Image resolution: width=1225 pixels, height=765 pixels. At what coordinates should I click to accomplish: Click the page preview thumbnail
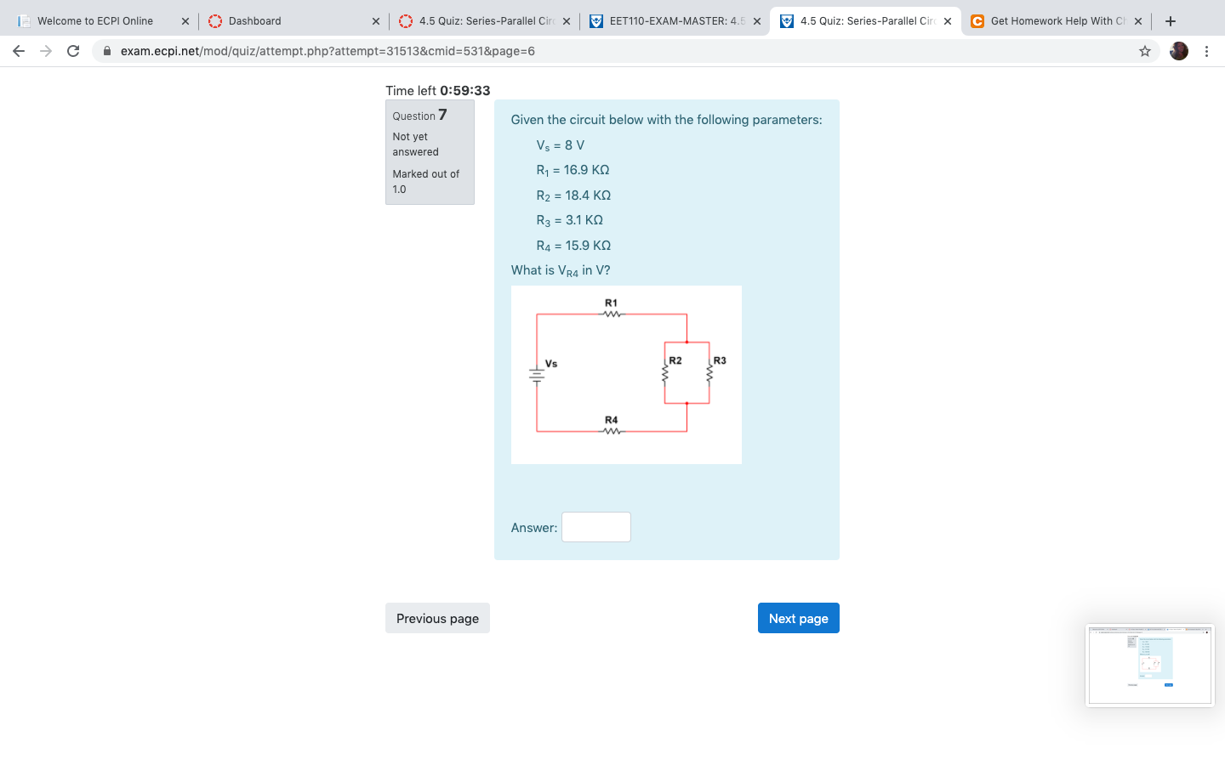tap(1150, 666)
